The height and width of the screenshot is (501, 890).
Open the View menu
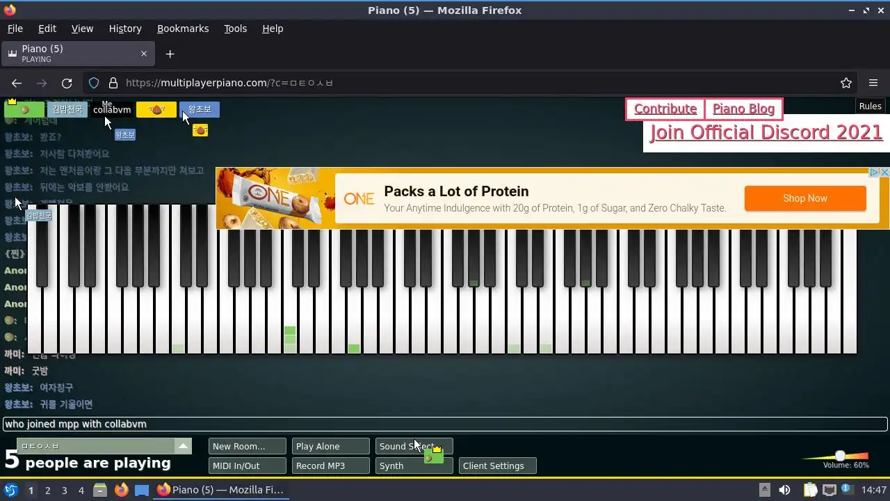click(x=82, y=29)
